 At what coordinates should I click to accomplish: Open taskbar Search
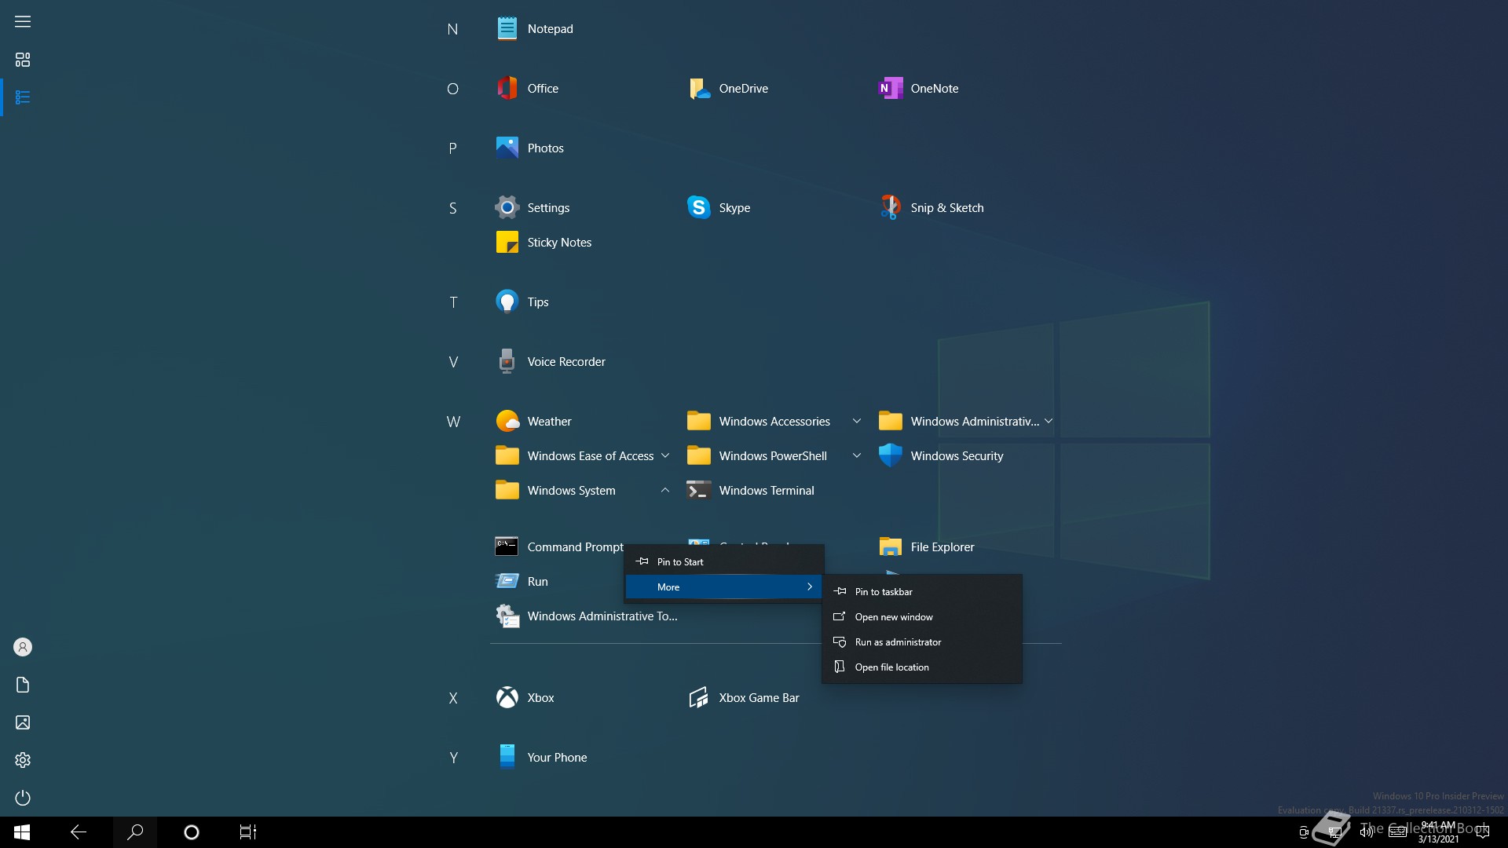(x=135, y=832)
